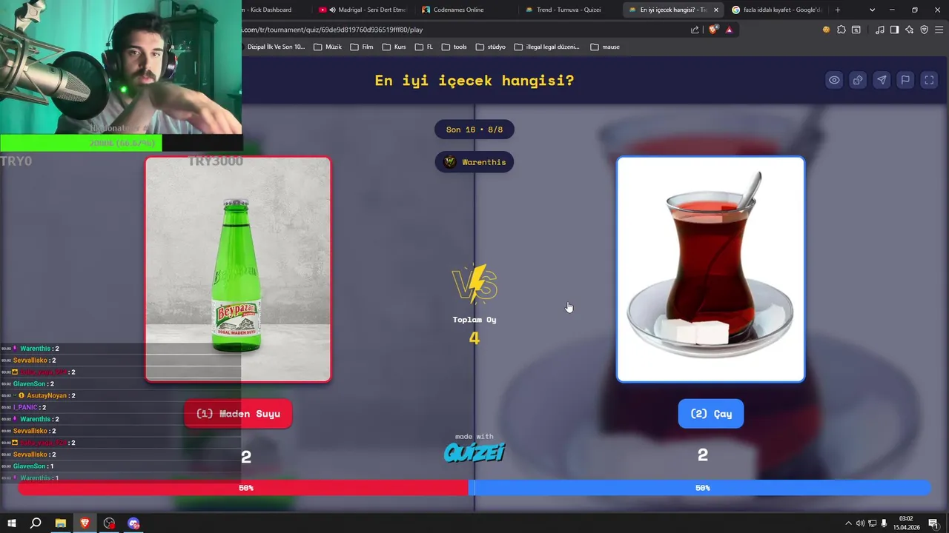Click the Son 16 • 8/8 round indicator
This screenshot has height=533, width=949.
click(474, 130)
